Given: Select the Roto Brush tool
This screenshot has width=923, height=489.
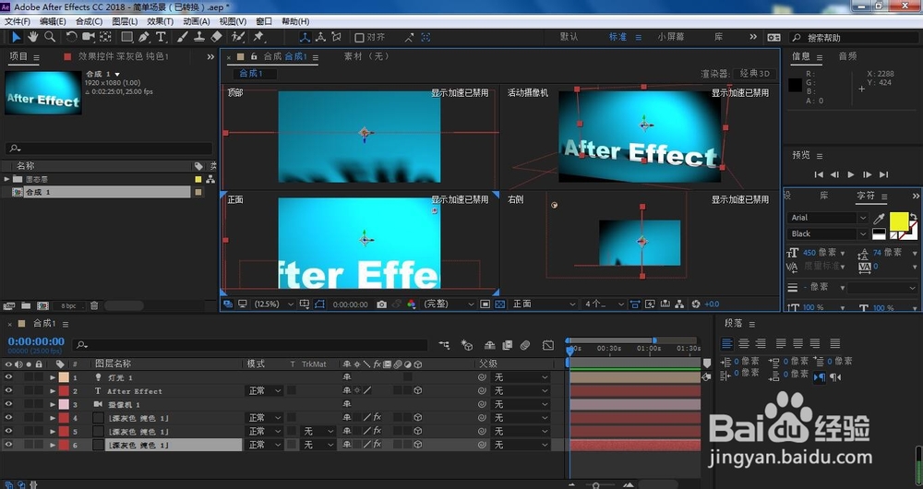Looking at the screenshot, I should (x=238, y=37).
